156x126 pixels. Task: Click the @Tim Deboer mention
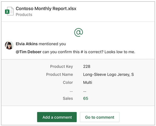(28, 52)
